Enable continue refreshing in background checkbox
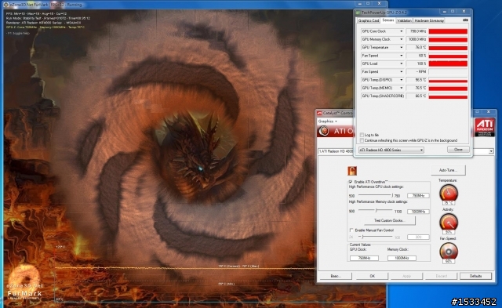Viewport: 502px width, 308px height. click(362, 140)
